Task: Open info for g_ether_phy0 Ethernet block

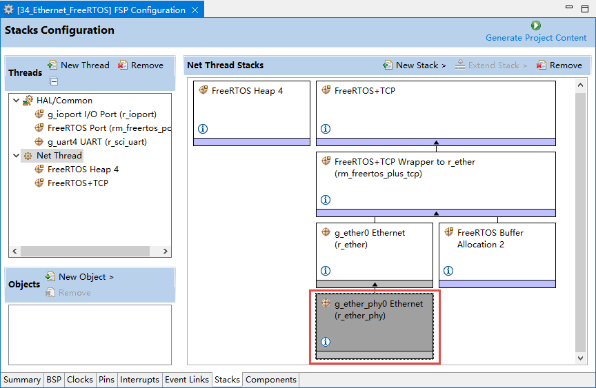Action: coord(326,342)
